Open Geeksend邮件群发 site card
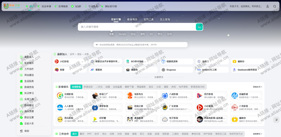The image size is (281, 137). coord(248,70)
